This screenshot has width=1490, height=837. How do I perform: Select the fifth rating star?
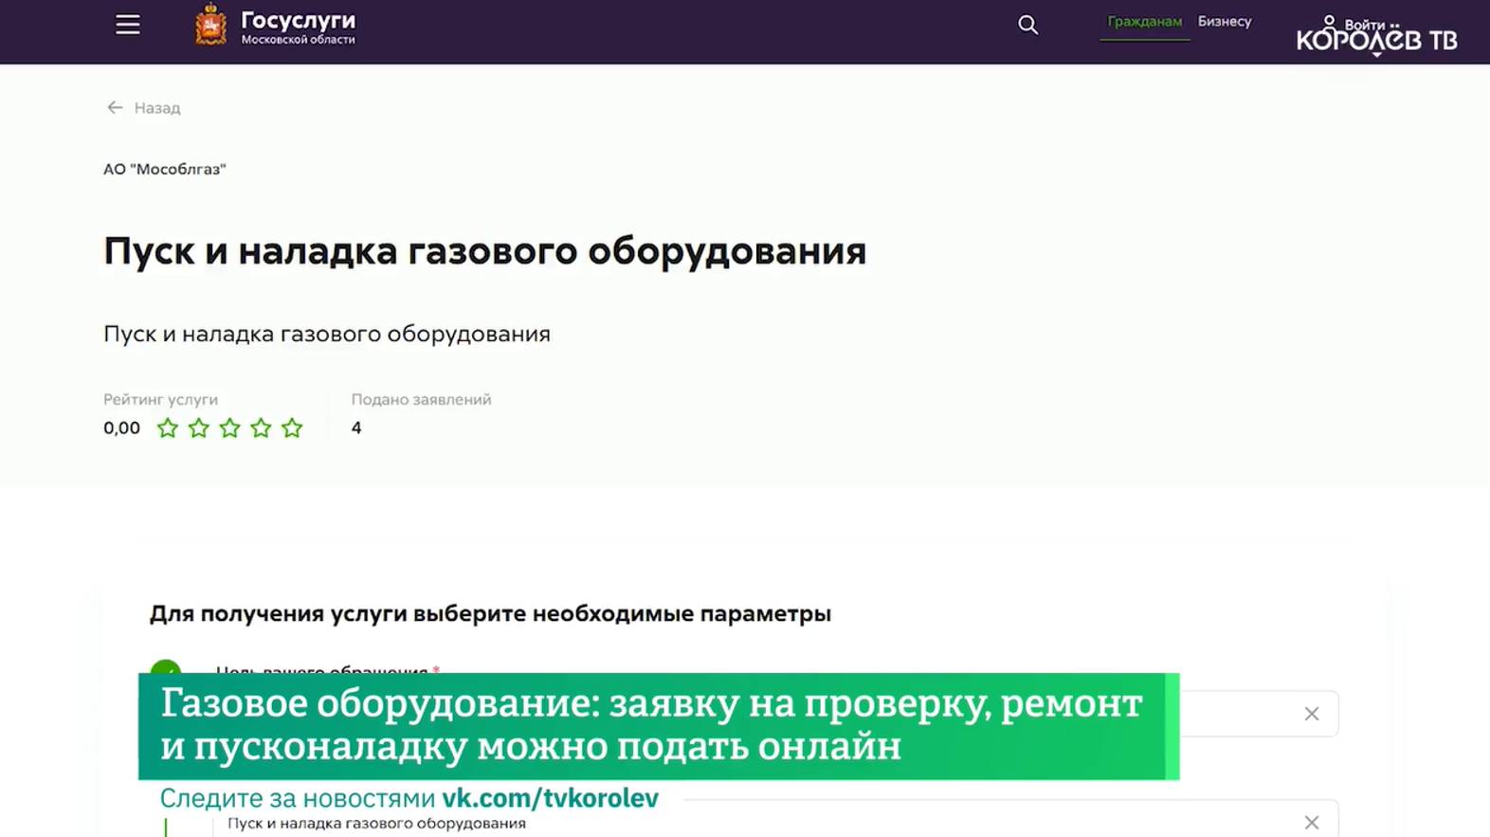[x=292, y=428]
